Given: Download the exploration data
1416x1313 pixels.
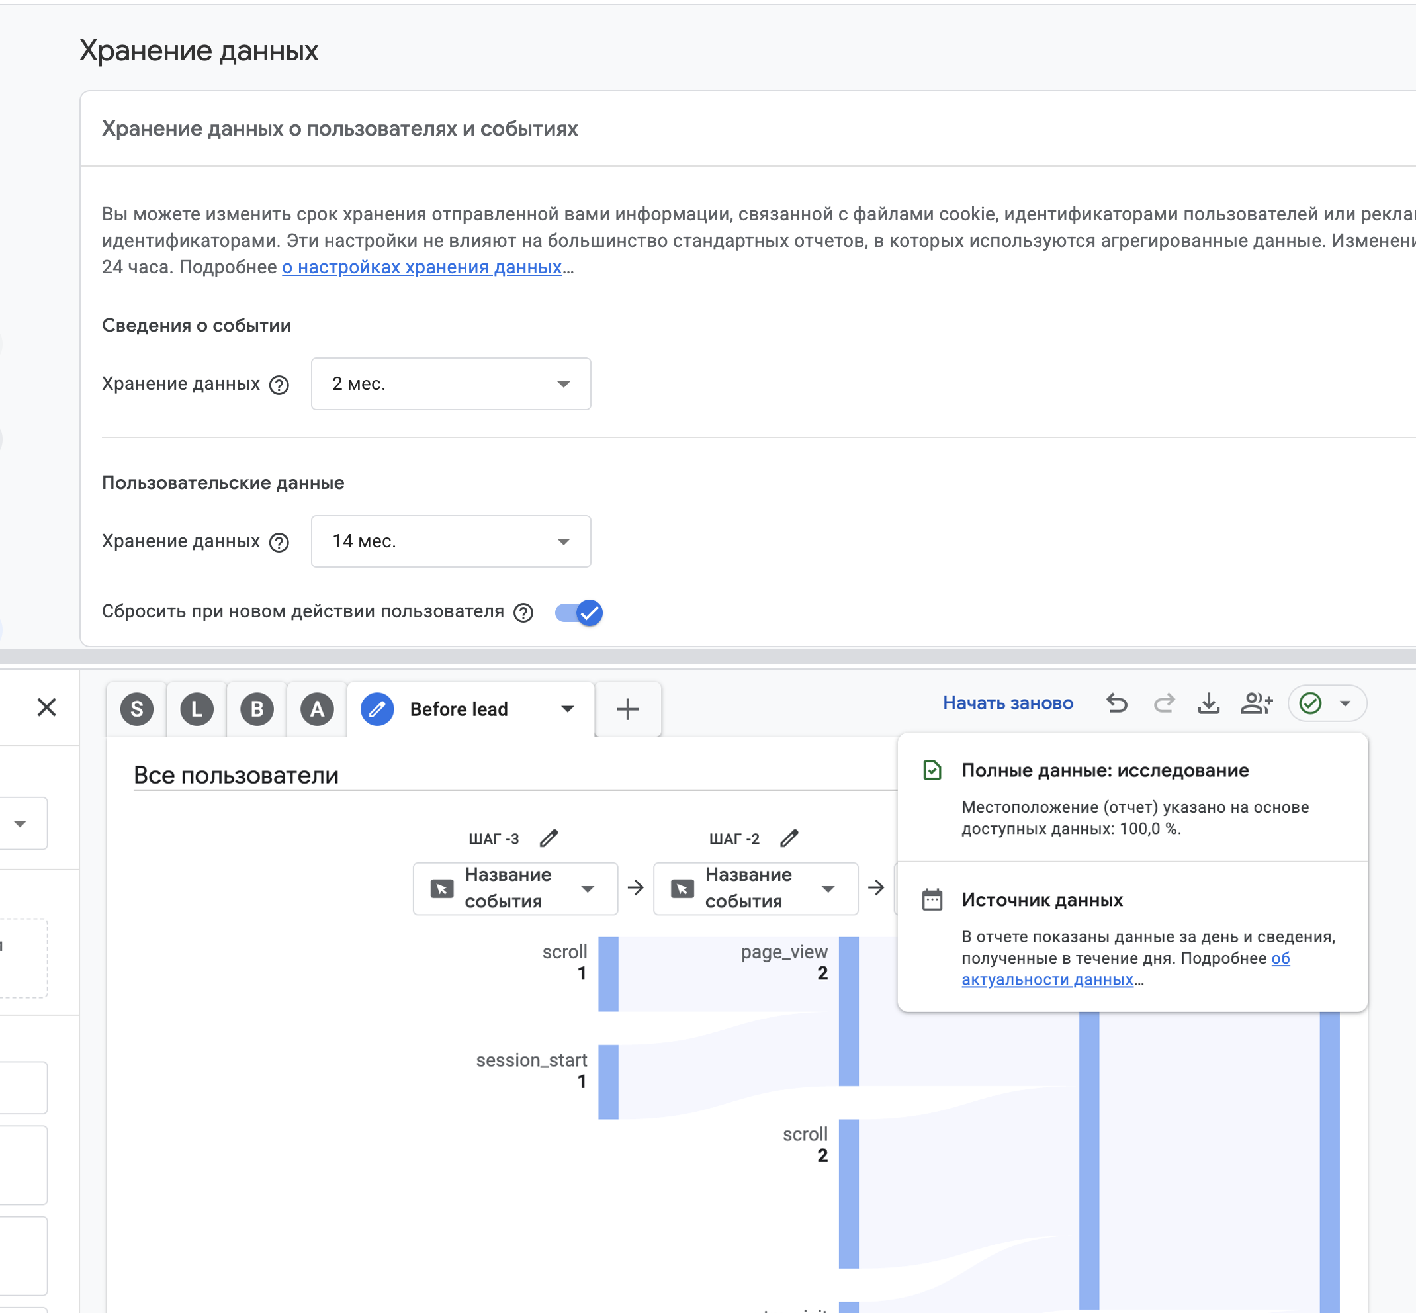Looking at the screenshot, I should click(x=1208, y=703).
